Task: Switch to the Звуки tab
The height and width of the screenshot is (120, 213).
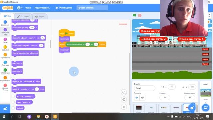Action: click(40, 16)
